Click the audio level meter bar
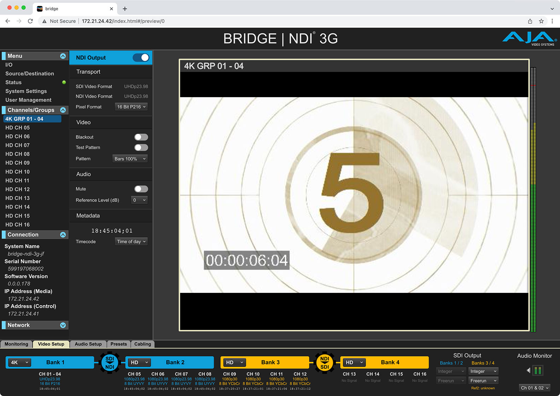The width and height of the screenshot is (560, 396). [533, 200]
